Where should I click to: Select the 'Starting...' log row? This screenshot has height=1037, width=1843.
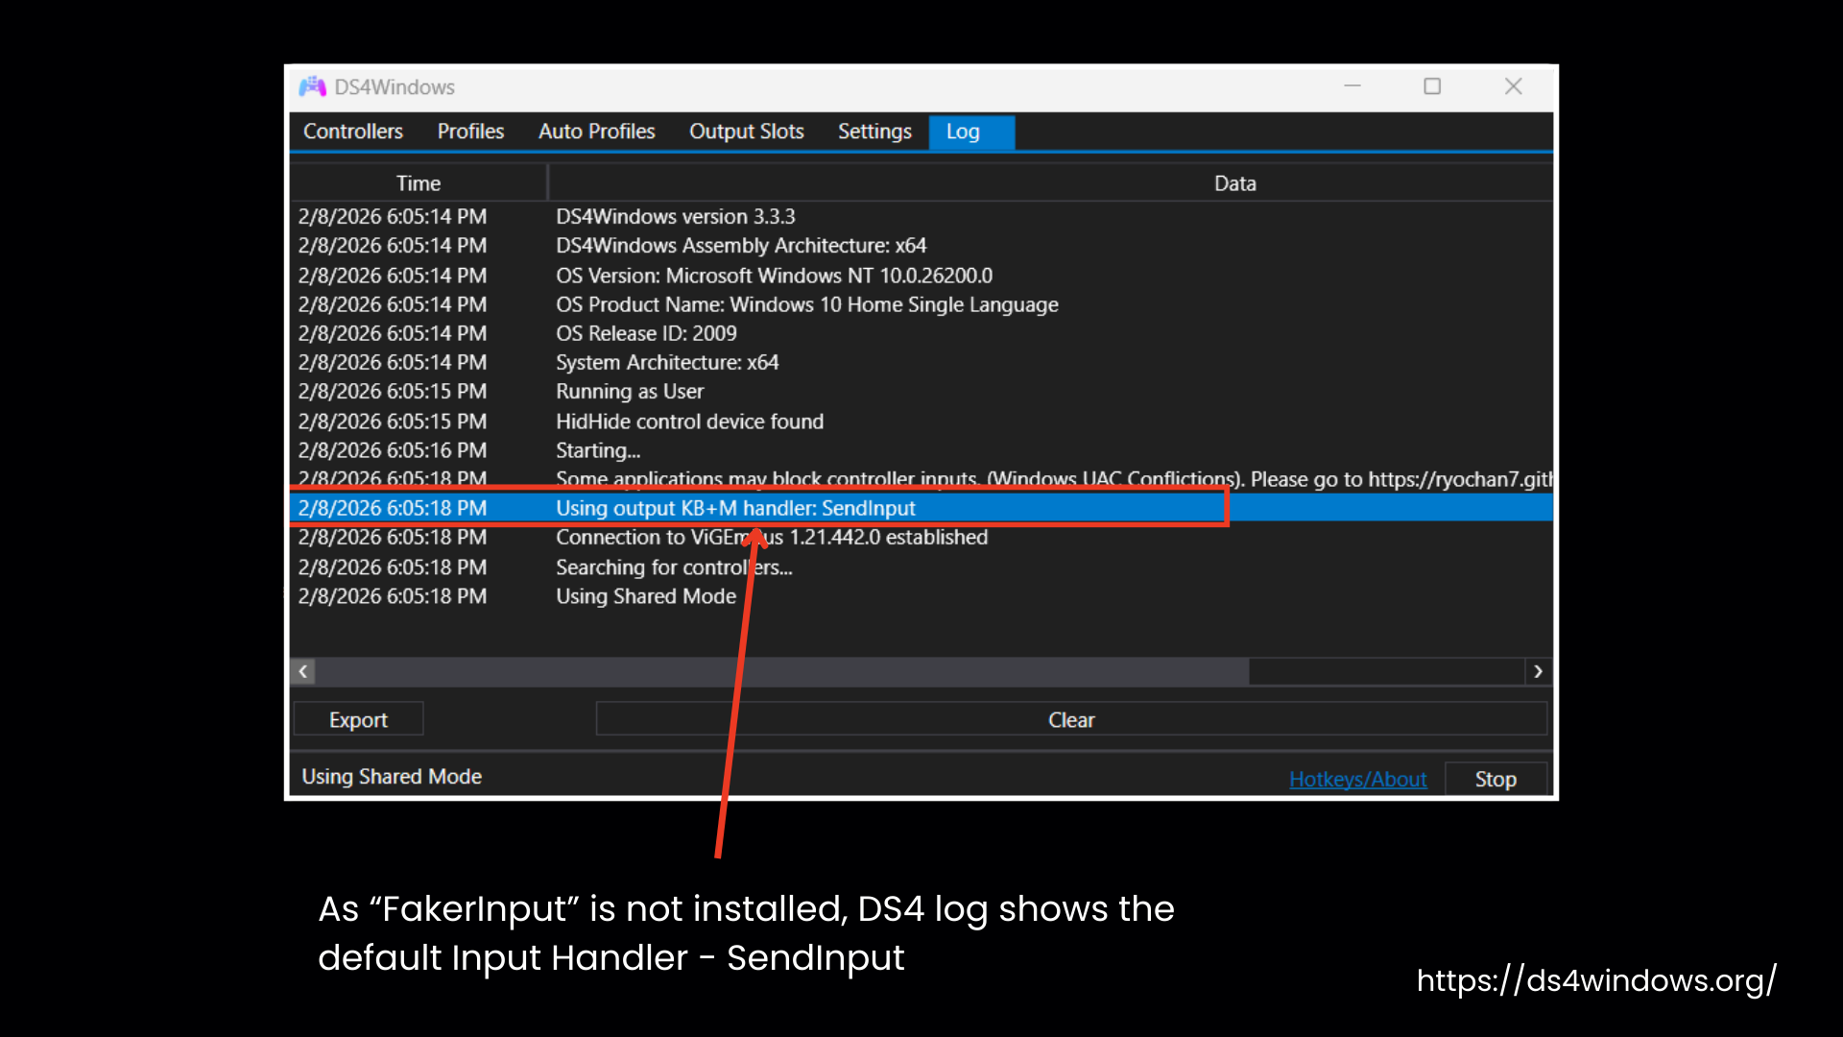[x=921, y=450]
